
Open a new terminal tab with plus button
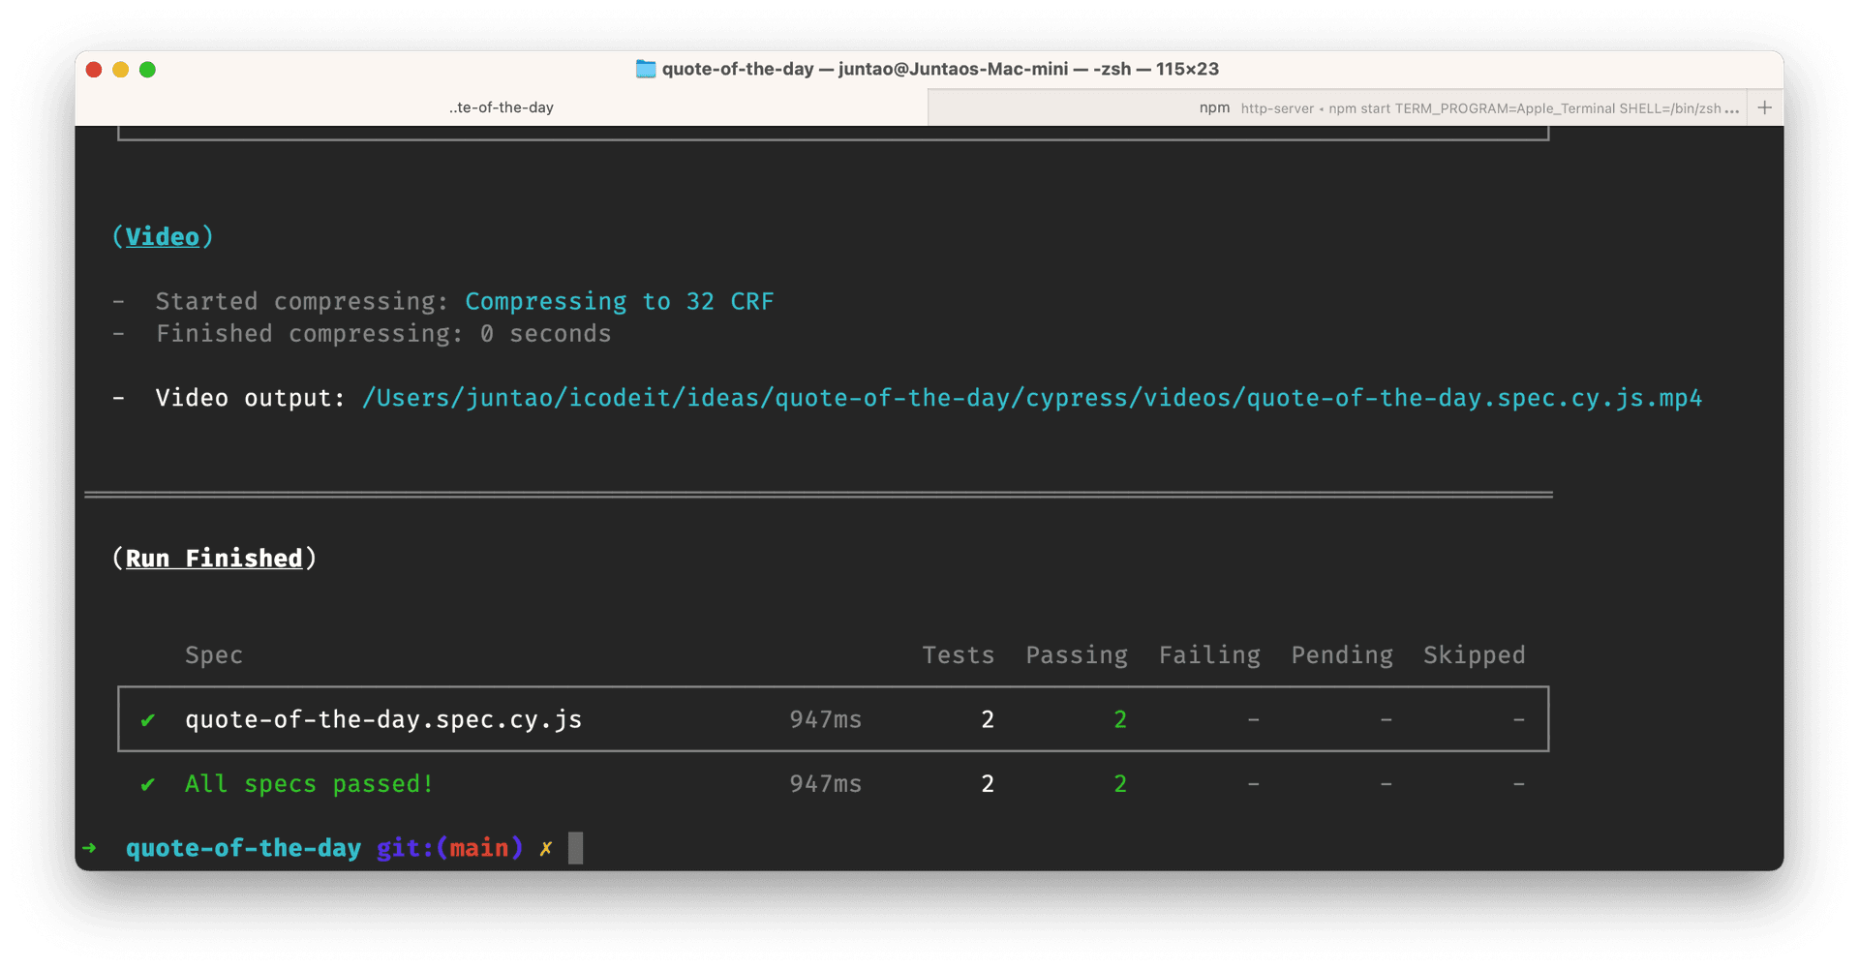[1764, 107]
